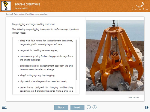Click the 'common cargo sling' list item
This screenshot has width=150, height=112.
[46, 58]
